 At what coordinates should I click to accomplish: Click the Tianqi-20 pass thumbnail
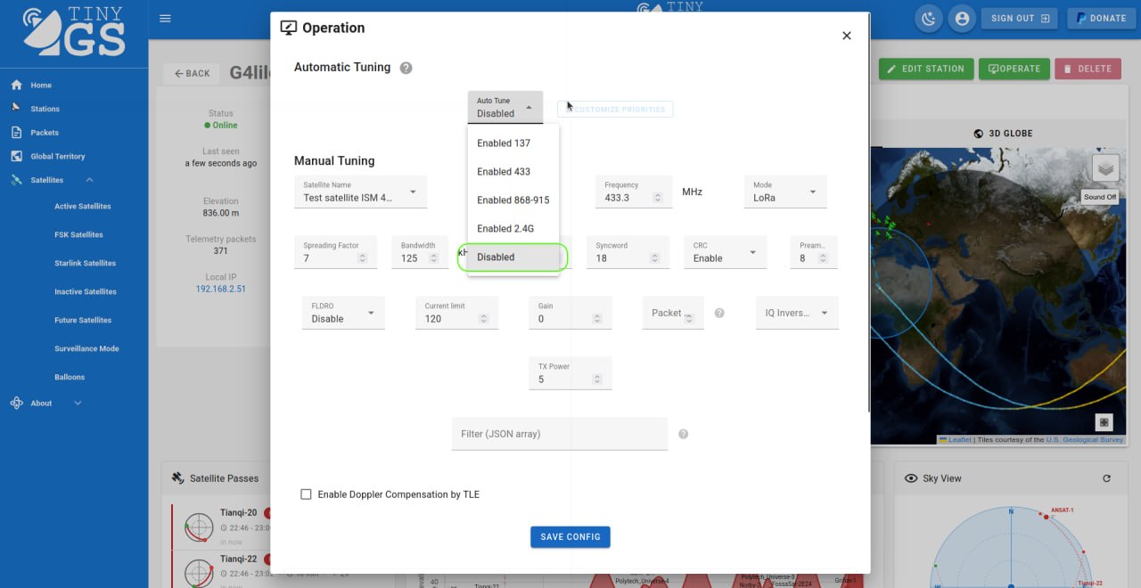click(199, 526)
